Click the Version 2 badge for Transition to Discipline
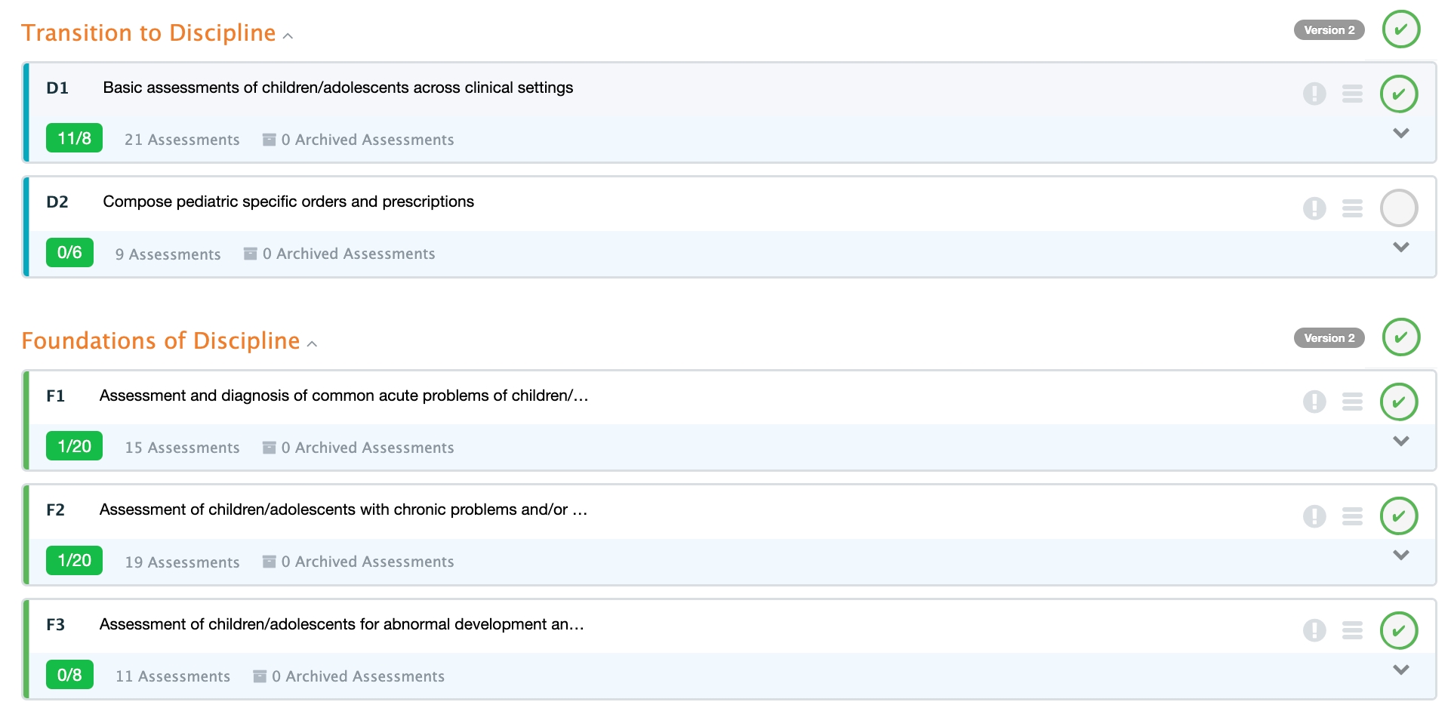The height and width of the screenshot is (708, 1451). (x=1329, y=30)
